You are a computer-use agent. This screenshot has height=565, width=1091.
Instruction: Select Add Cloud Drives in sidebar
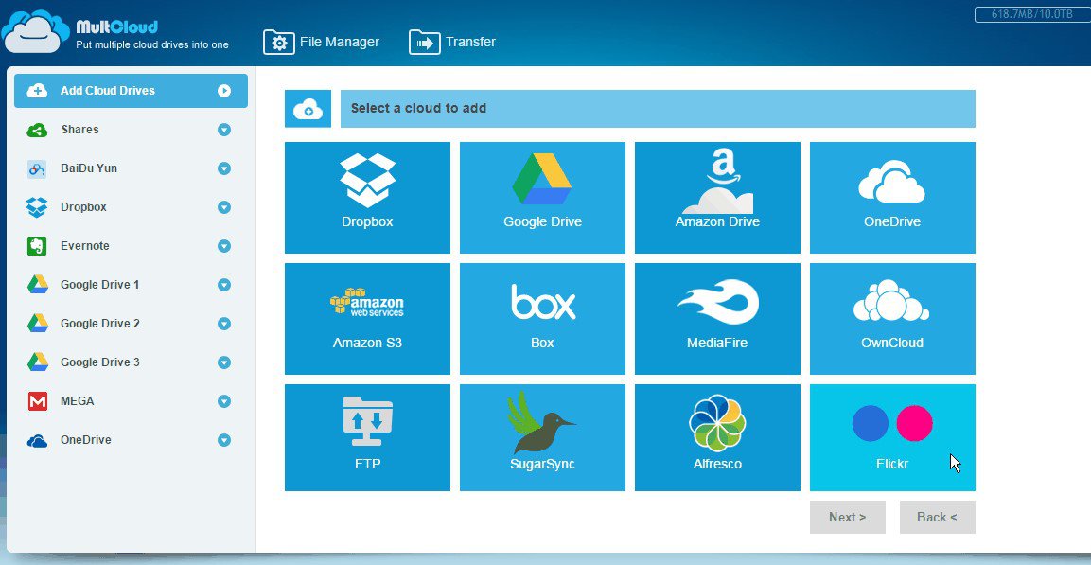pyautogui.click(x=131, y=91)
